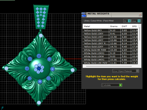This screenshot has width=147, height=110.
Task: Click the 9.45 DWT value
Action: click(124, 47)
